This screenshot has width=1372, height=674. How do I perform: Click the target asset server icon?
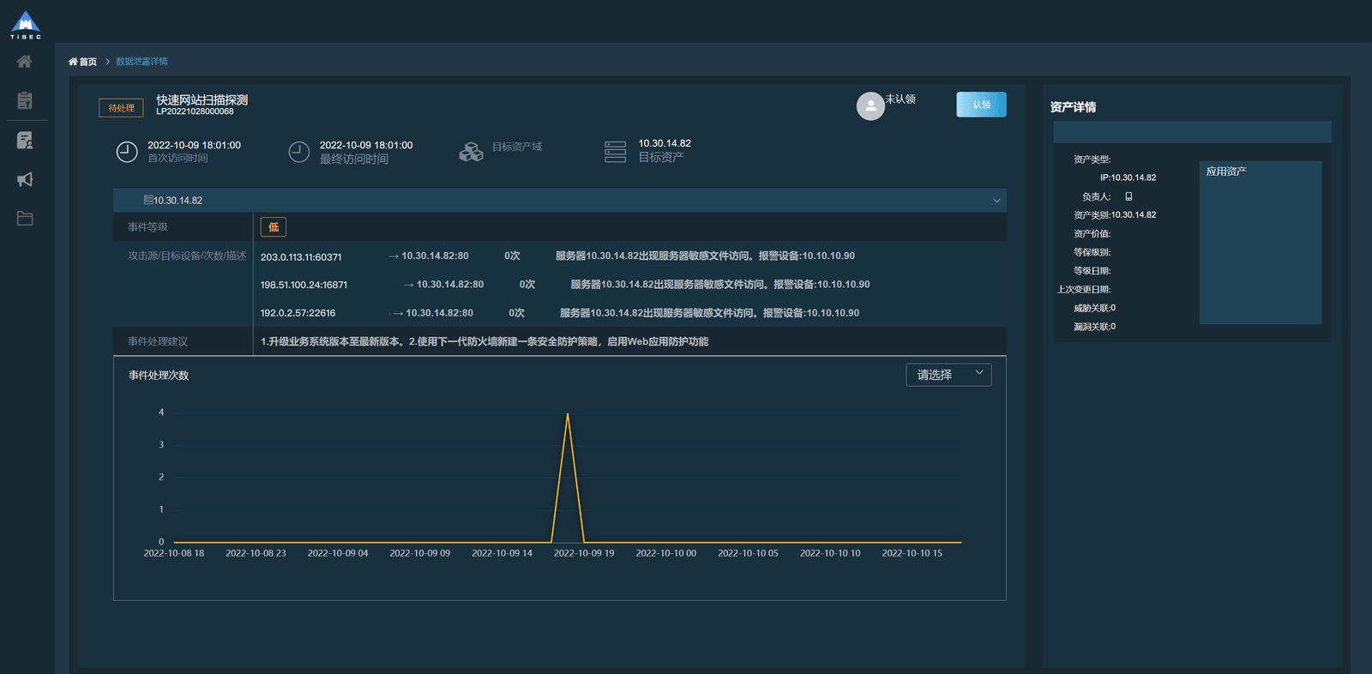click(615, 152)
